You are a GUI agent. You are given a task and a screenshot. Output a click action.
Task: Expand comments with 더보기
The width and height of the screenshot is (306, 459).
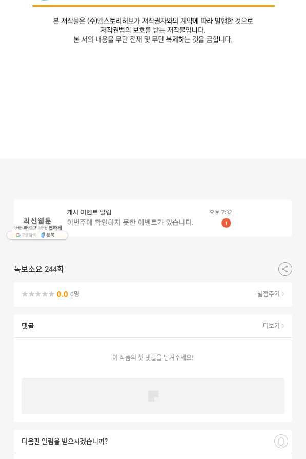[x=271, y=326]
